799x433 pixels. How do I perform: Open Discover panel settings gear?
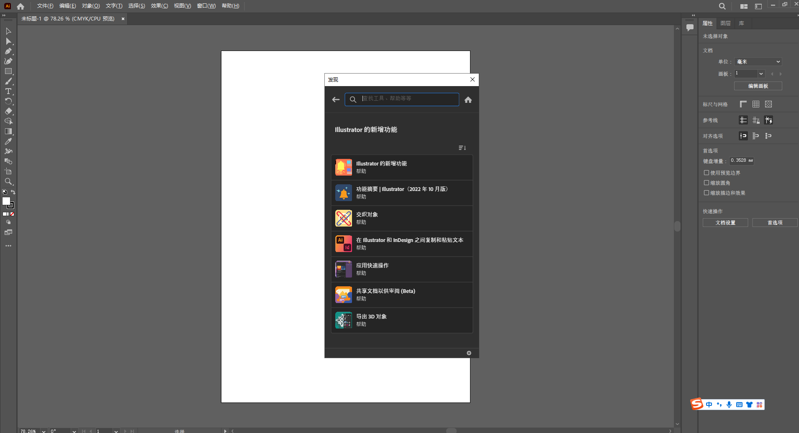[x=469, y=353]
